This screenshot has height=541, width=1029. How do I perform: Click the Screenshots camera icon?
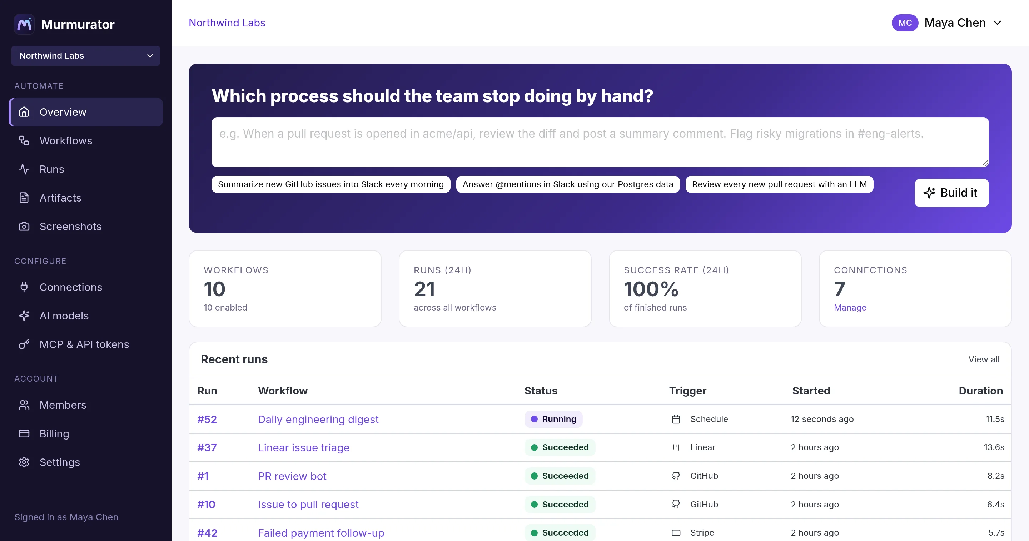(24, 226)
